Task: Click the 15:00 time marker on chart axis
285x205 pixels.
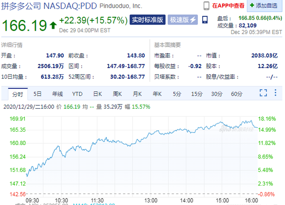Action: pyautogui.click(x=222, y=200)
